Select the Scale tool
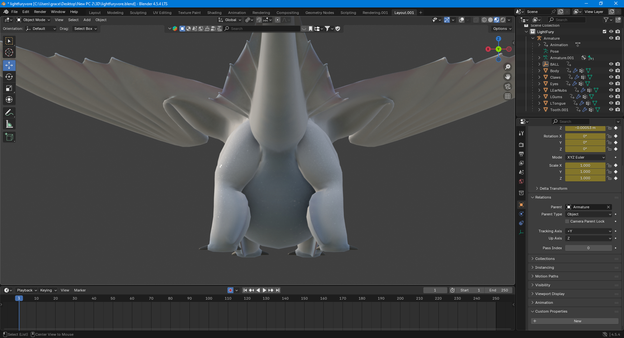The height and width of the screenshot is (338, 624). tap(9, 88)
